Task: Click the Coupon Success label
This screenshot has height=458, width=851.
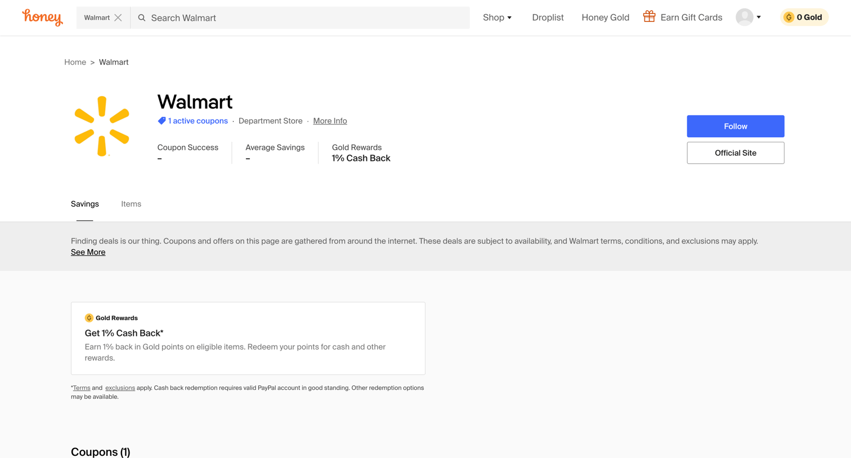Action: [x=187, y=147]
